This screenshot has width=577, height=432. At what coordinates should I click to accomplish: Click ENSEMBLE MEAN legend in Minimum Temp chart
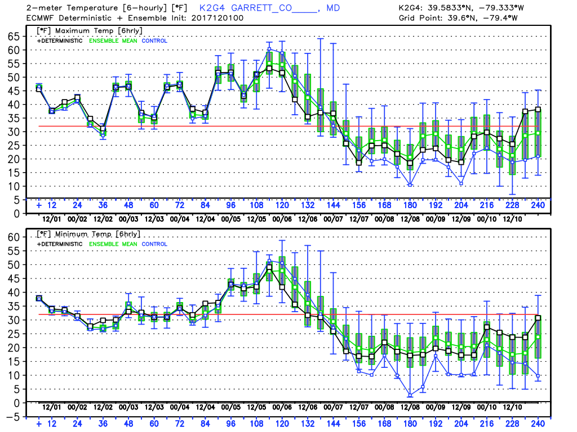pos(112,244)
